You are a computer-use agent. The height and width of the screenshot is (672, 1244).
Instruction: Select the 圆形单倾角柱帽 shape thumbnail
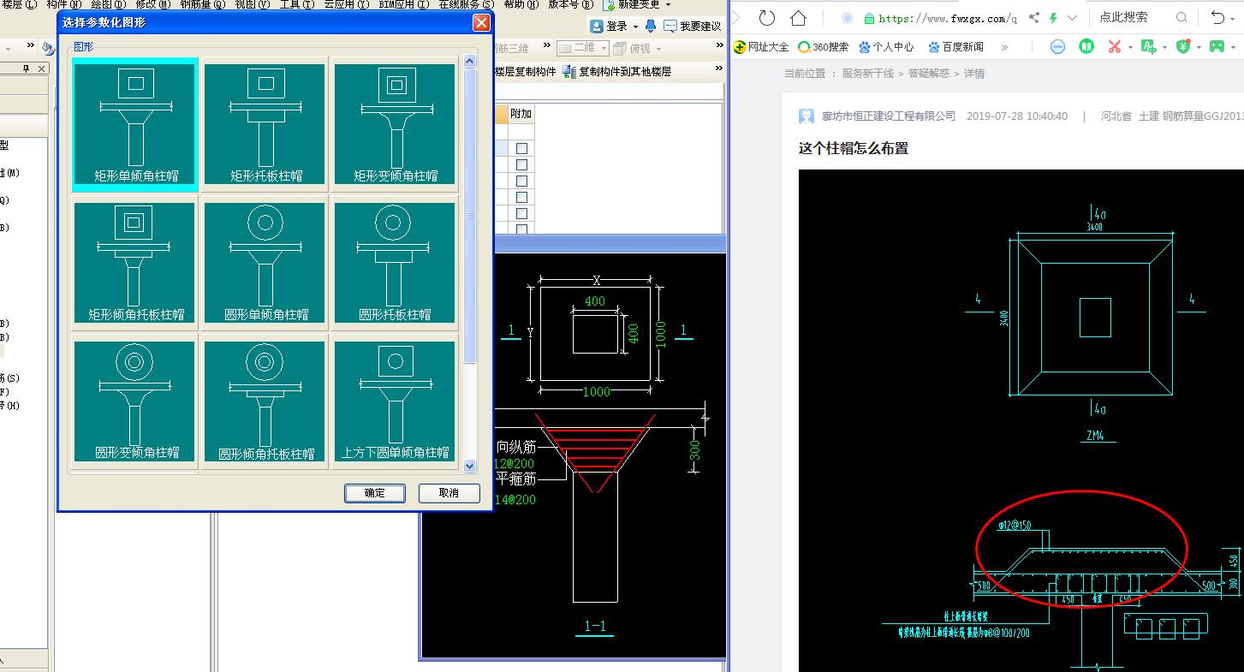[x=265, y=263]
